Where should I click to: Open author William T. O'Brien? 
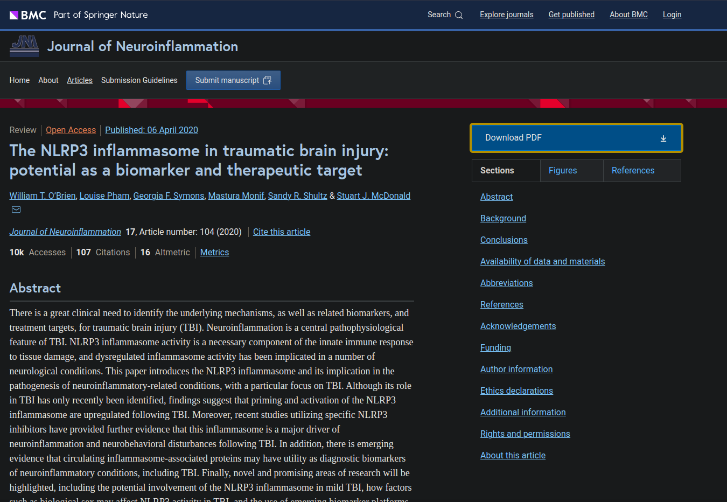pos(43,196)
